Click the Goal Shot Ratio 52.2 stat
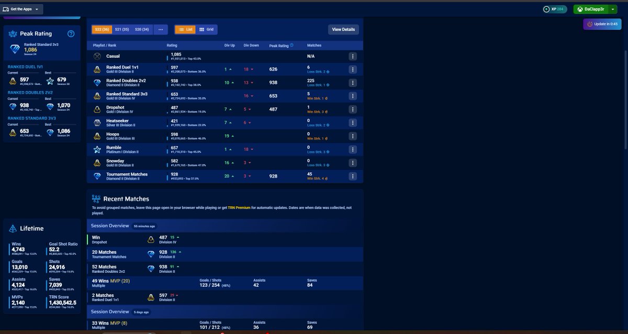 pos(63,249)
